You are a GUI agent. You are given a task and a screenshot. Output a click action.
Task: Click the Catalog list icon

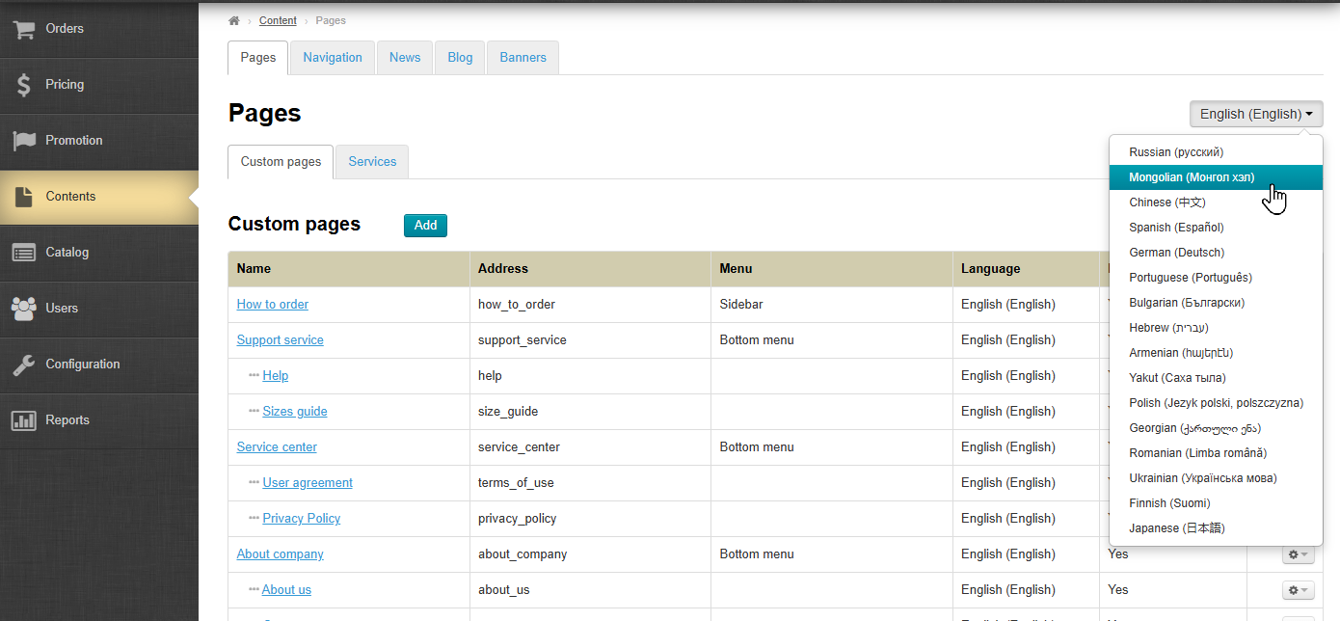click(24, 253)
